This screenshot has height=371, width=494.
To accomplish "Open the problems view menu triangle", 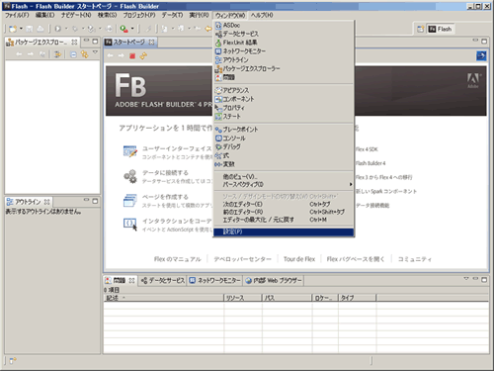I will coord(466,279).
